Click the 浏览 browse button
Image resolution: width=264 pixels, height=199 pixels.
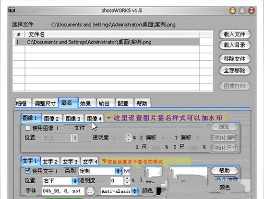(224, 127)
